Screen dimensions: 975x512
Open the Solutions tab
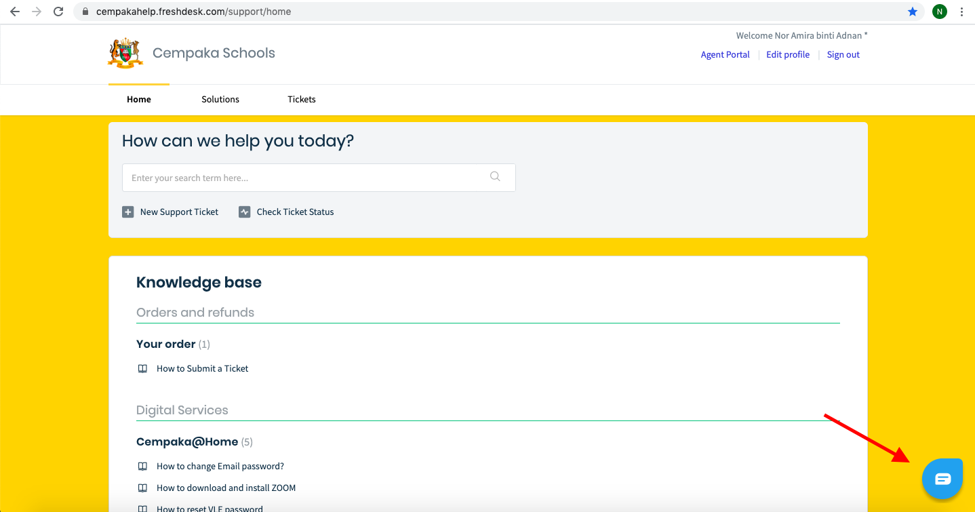click(x=220, y=99)
